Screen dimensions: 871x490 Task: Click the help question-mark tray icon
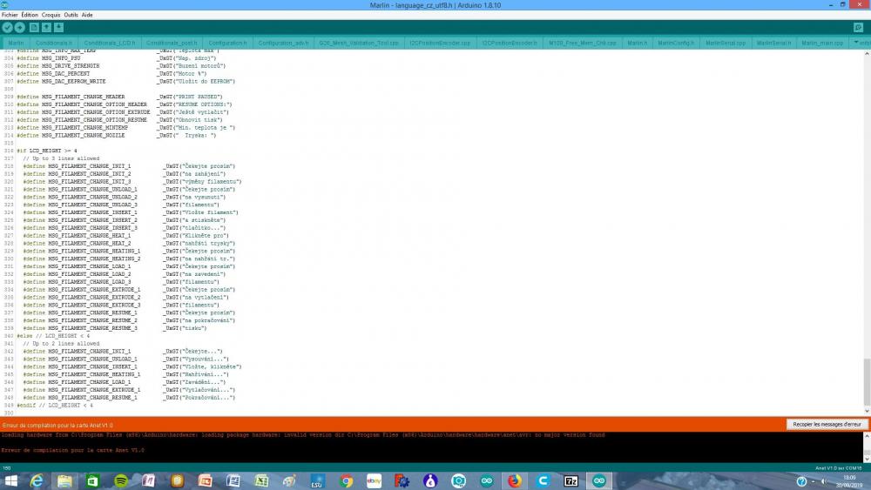[x=801, y=481]
